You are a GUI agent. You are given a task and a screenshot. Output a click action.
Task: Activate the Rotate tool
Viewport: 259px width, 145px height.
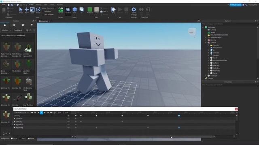[x=38, y=10]
